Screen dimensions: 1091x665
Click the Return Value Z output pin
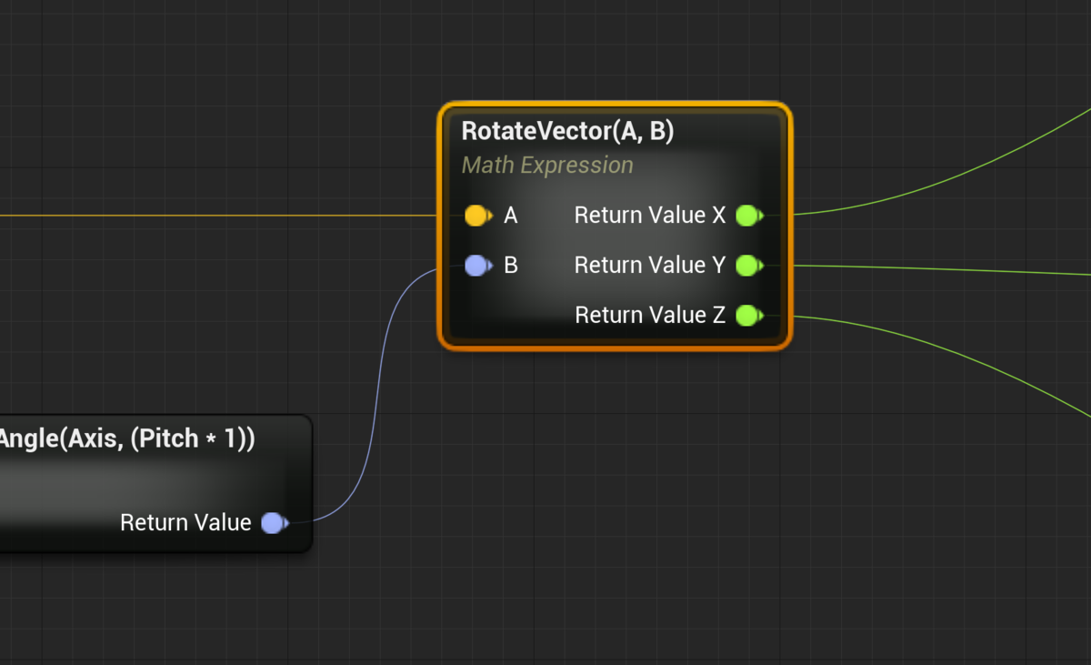pos(749,316)
